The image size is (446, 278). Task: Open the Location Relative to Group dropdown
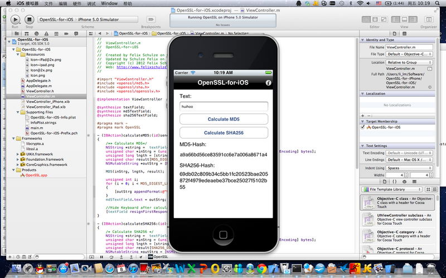click(x=409, y=62)
